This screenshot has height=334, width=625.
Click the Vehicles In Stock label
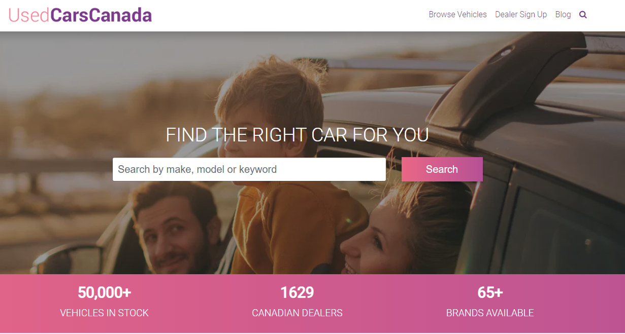click(x=105, y=313)
